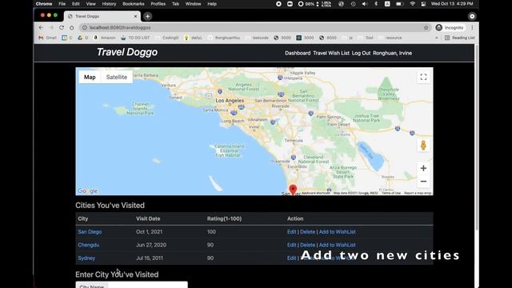Viewport: 512px width, 288px height.
Task: Click the Google logo on the map
Action: coord(87,190)
